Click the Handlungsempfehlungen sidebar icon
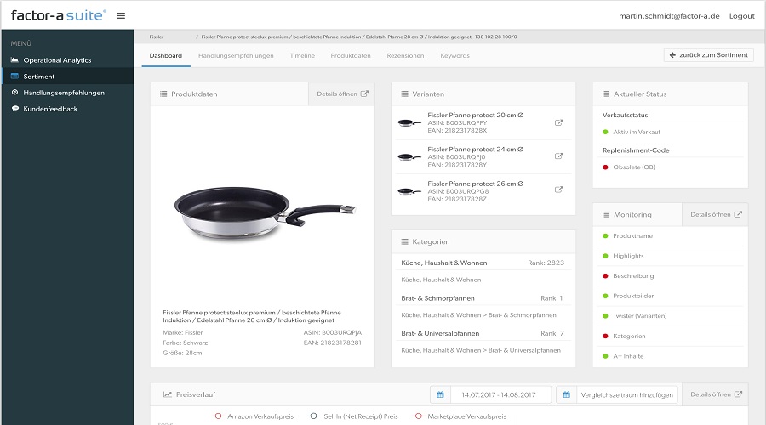Image resolution: width=766 pixels, height=425 pixels. click(14, 92)
